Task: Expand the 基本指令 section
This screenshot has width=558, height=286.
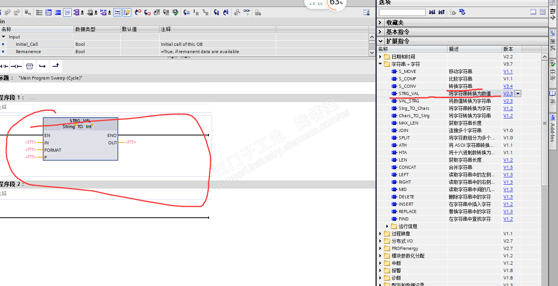Action: 381,32
